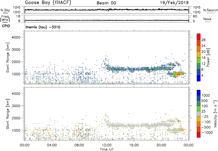Click the 'CPID' label
The image size is (218, 151).
tap(6, 26)
